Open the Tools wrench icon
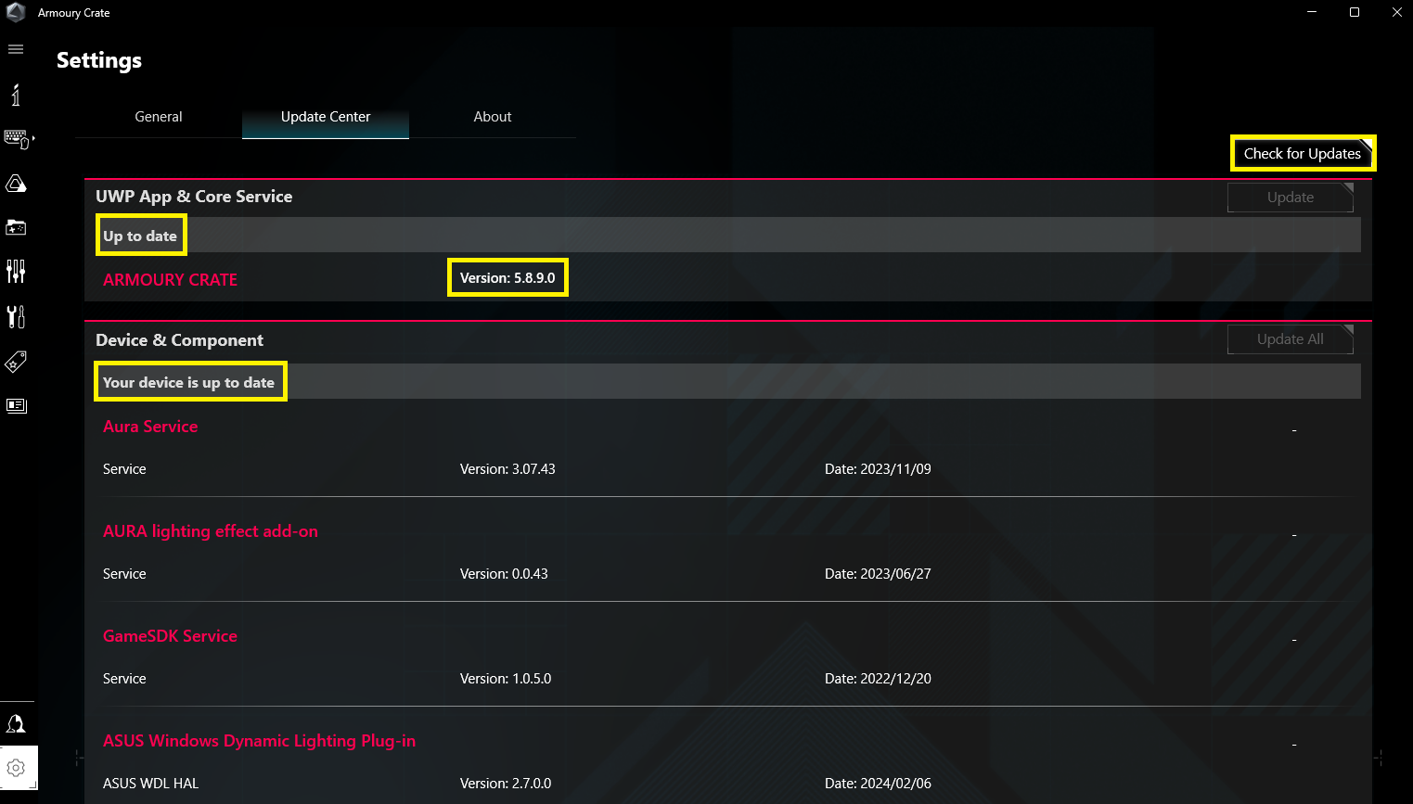Screen dimensions: 1413x804 16,316
